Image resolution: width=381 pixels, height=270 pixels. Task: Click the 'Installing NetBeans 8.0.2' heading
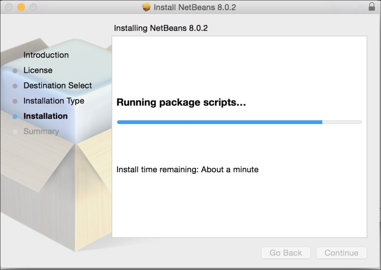point(161,28)
